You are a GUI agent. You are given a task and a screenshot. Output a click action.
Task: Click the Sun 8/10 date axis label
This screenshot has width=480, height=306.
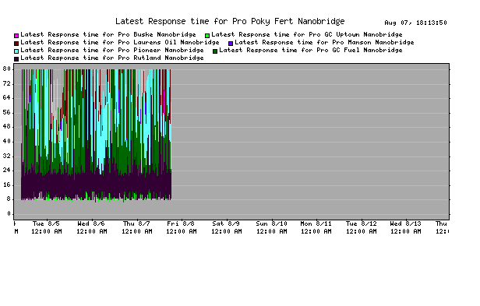click(271, 223)
